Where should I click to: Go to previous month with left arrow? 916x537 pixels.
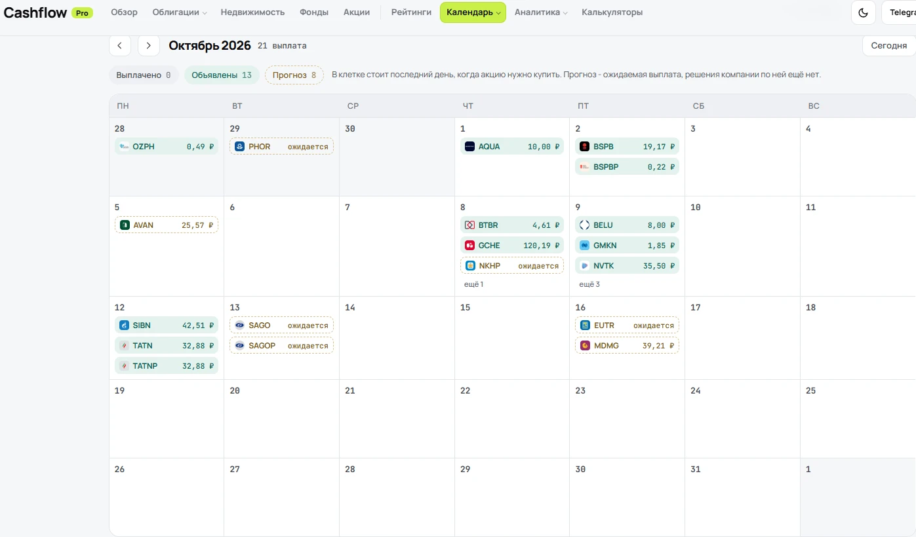click(x=120, y=46)
